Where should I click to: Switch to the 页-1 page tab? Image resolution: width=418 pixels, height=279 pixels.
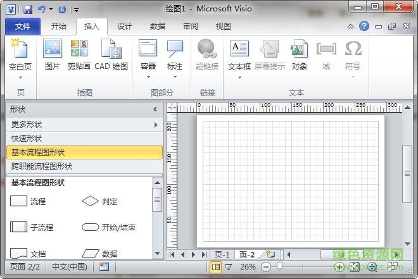tap(222, 255)
